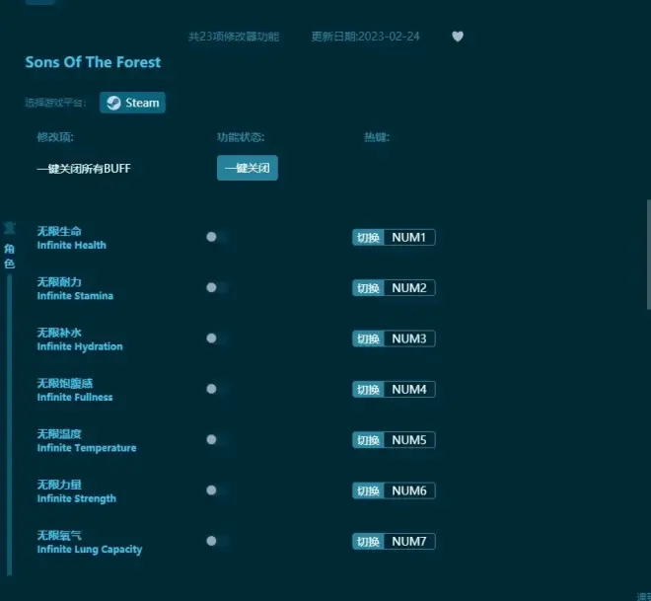Click the NUM2 hotkey field
Image resolution: width=651 pixels, height=601 pixels.
(408, 288)
